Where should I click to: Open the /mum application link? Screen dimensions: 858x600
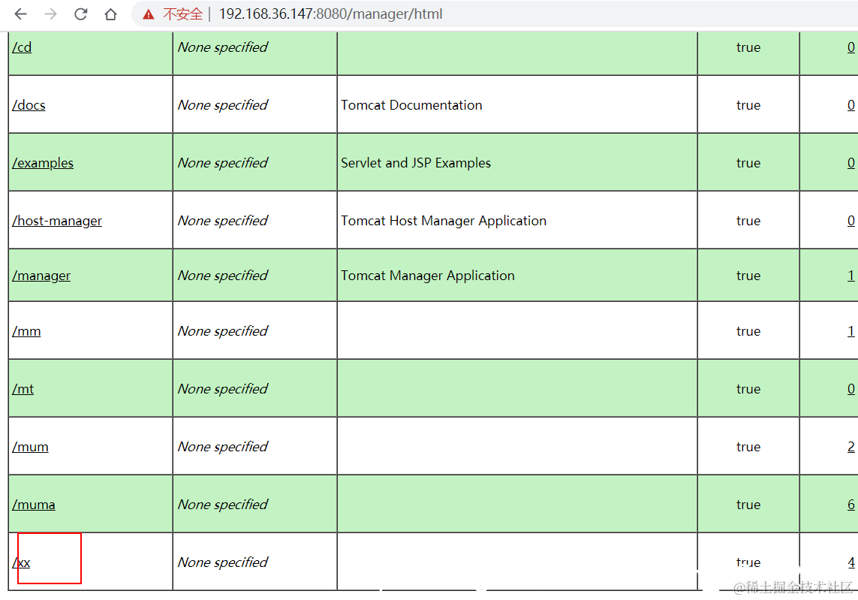coord(30,448)
